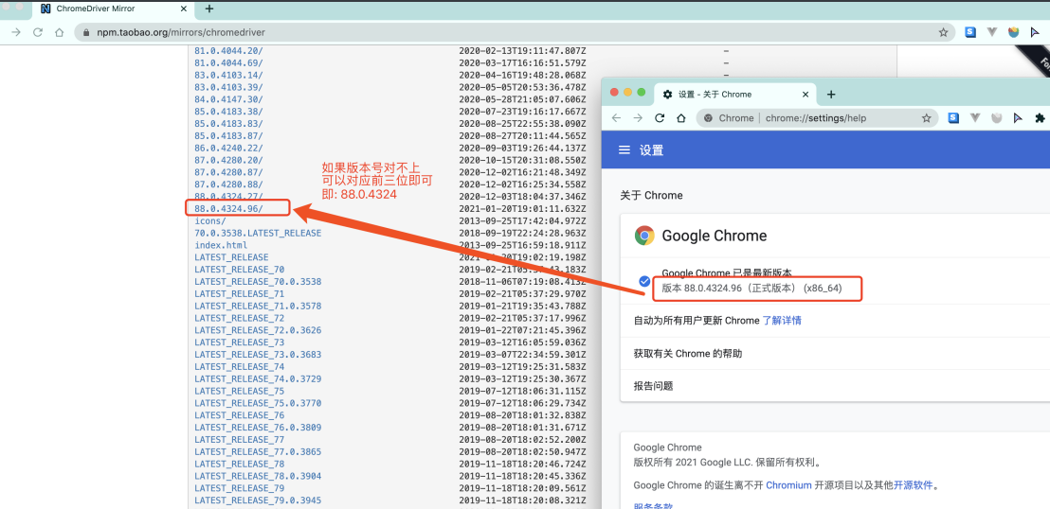Open 84.0.4147.30/ directory link
Screen dimensions: 1050x509
click(229, 99)
